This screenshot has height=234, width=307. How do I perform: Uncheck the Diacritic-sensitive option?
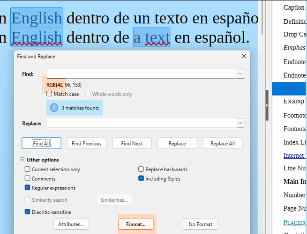27,212
